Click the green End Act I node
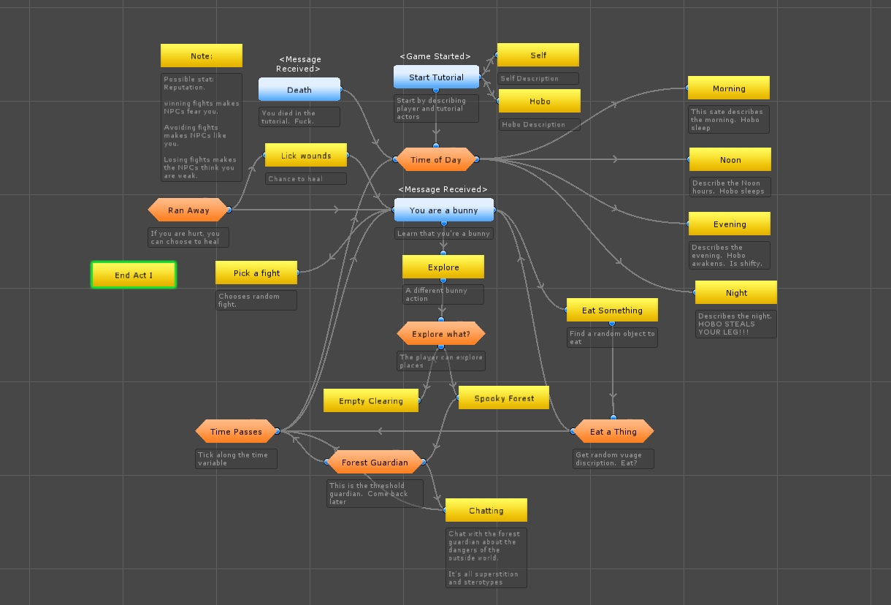 (x=134, y=275)
